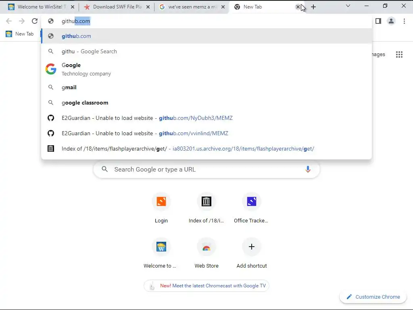Close the Welcome to WinSite tab

point(73,7)
